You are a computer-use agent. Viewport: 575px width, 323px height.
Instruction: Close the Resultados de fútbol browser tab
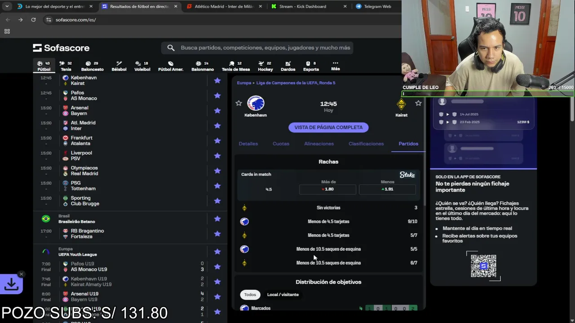coord(176,7)
